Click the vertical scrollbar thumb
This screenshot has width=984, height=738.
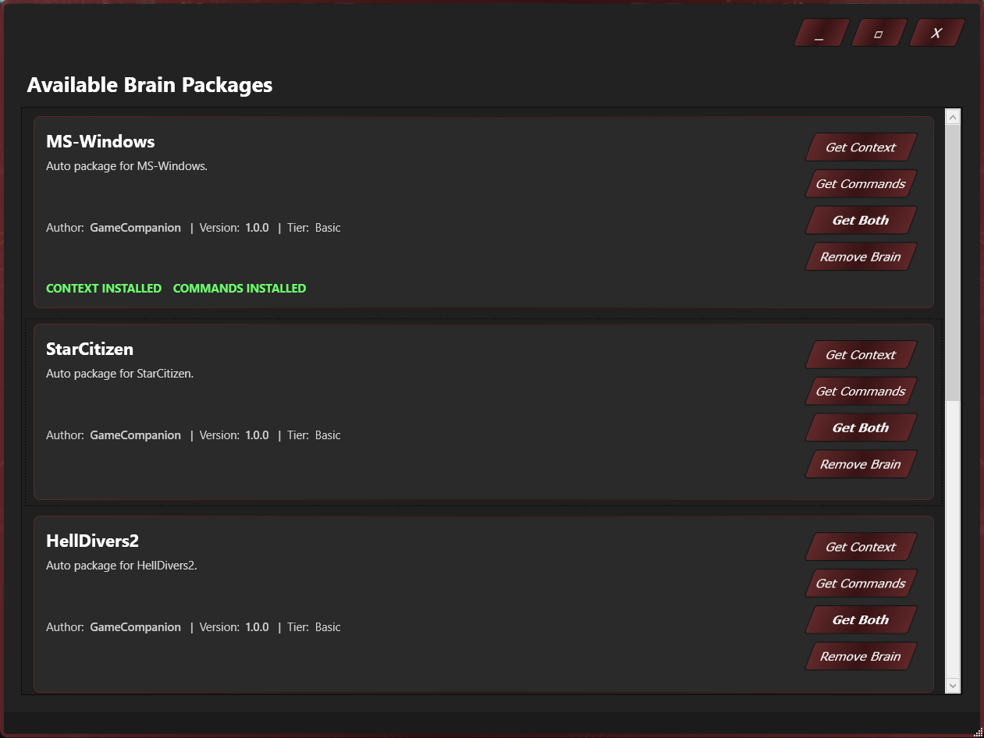[953, 263]
